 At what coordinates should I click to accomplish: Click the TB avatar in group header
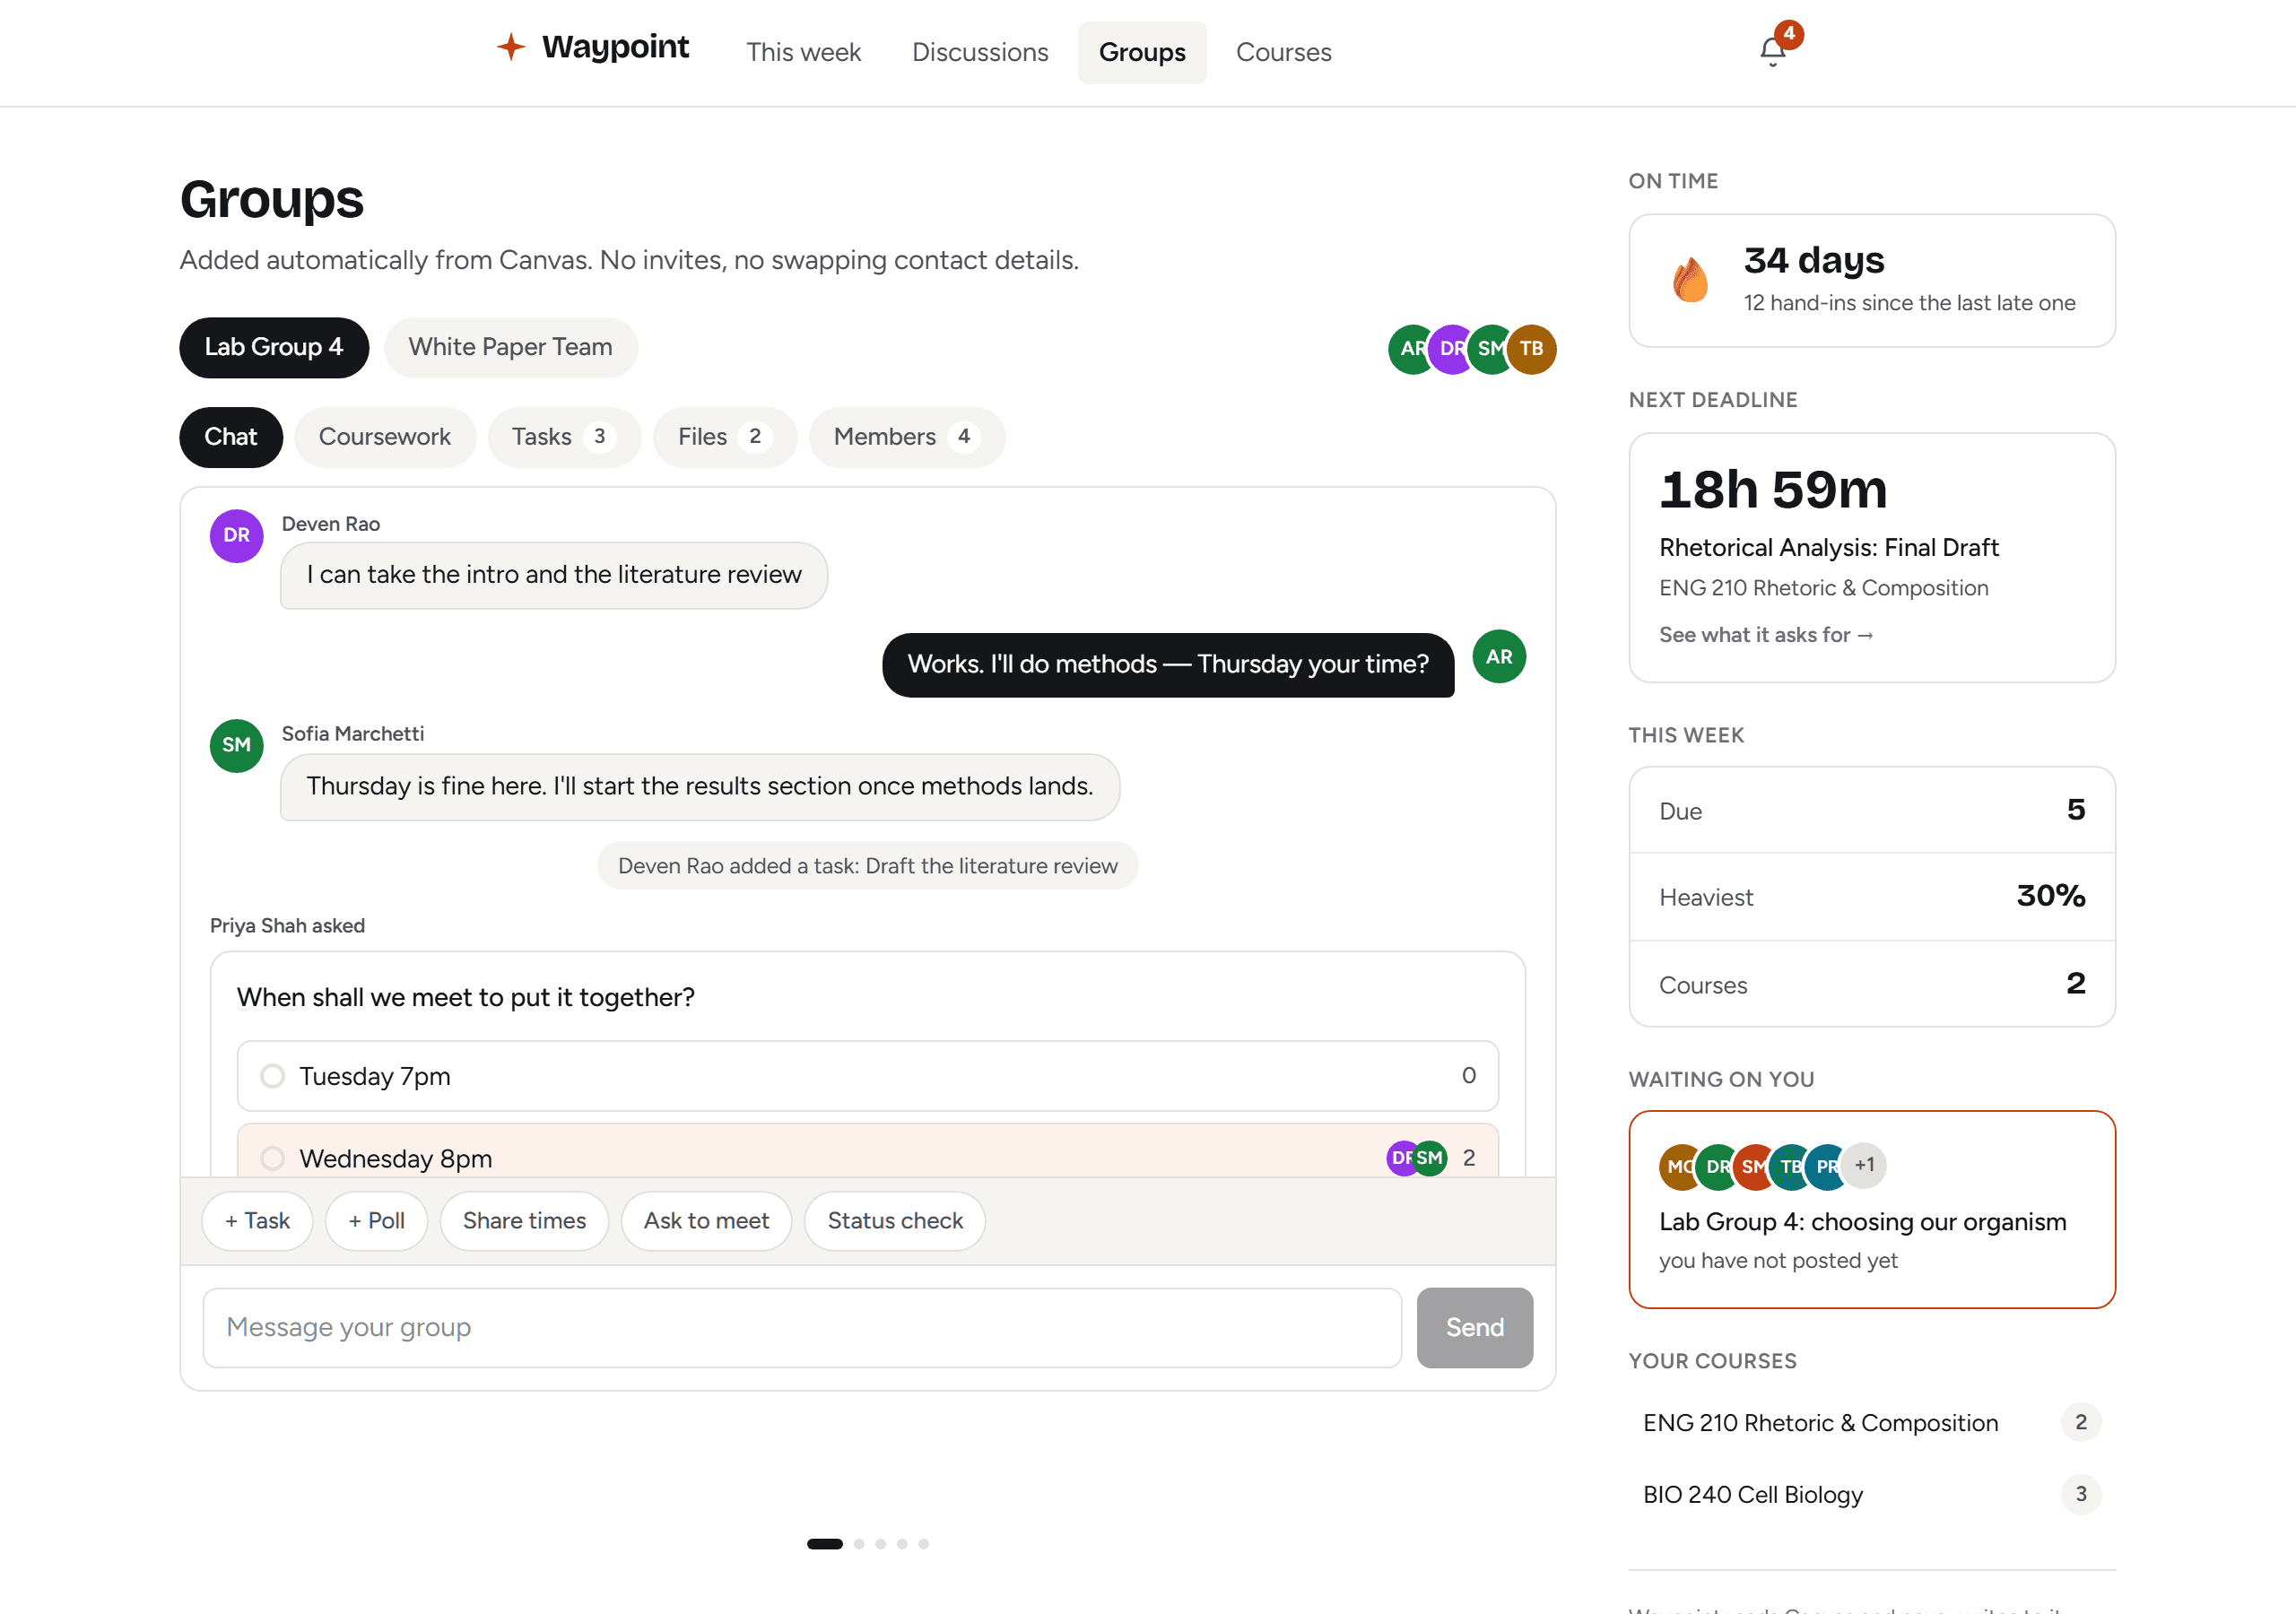click(x=1531, y=349)
